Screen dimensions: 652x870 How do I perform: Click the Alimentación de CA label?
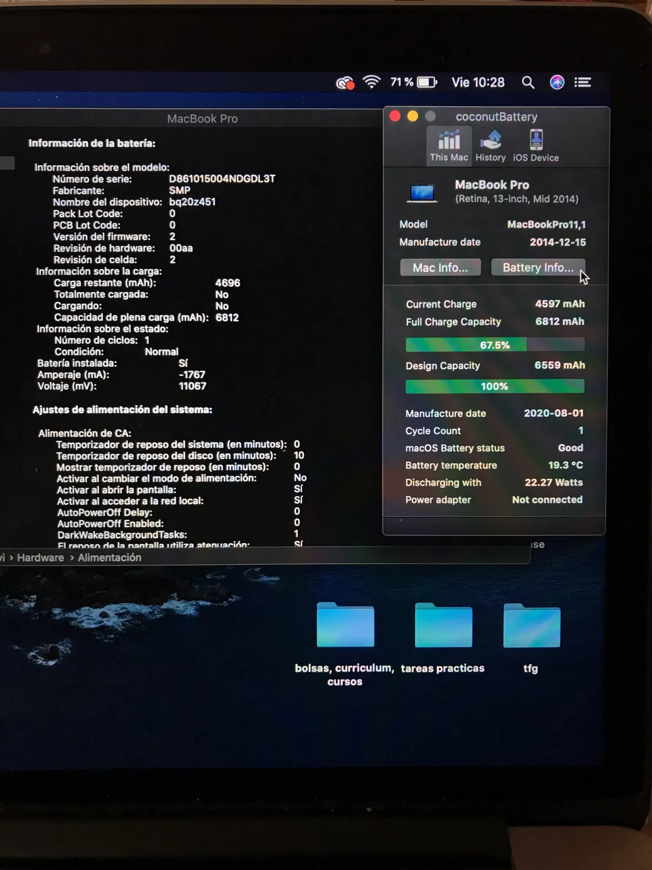(x=85, y=433)
